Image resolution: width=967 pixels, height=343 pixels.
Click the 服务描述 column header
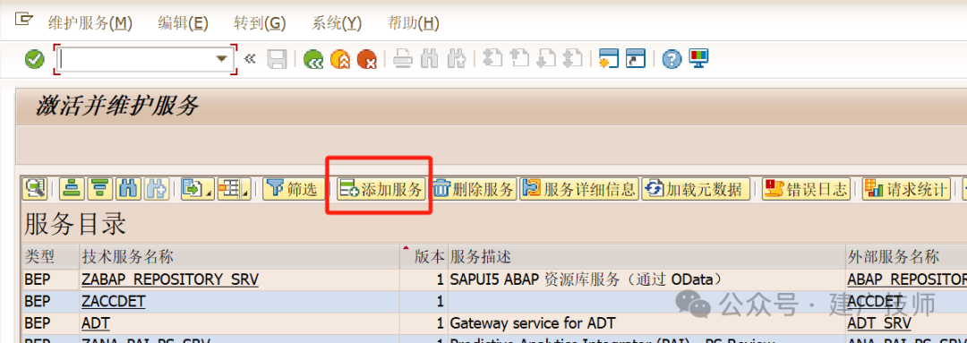pos(646,257)
